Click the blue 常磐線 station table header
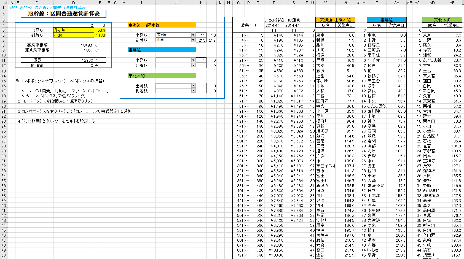This screenshot has width=464, height=259. pyautogui.click(x=387, y=20)
